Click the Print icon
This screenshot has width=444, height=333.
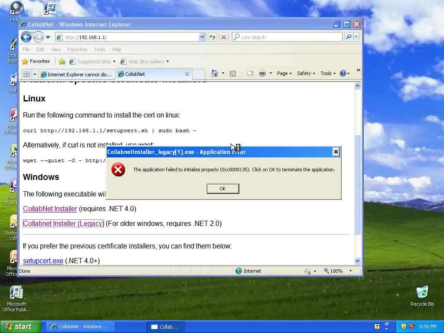pos(262,74)
